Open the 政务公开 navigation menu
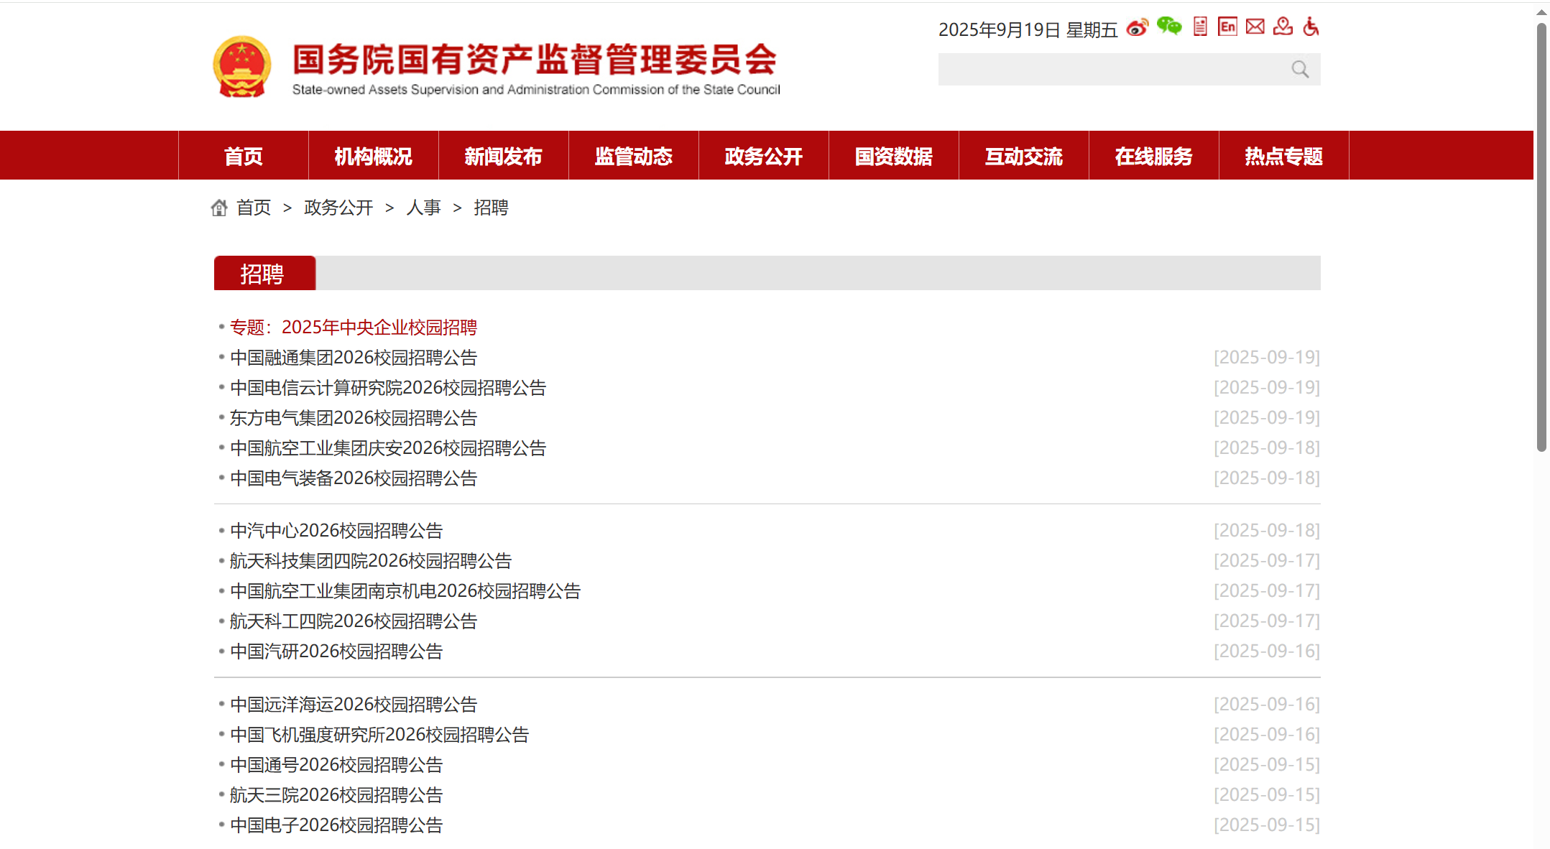Screen dimensions: 1550x849 coord(764,155)
